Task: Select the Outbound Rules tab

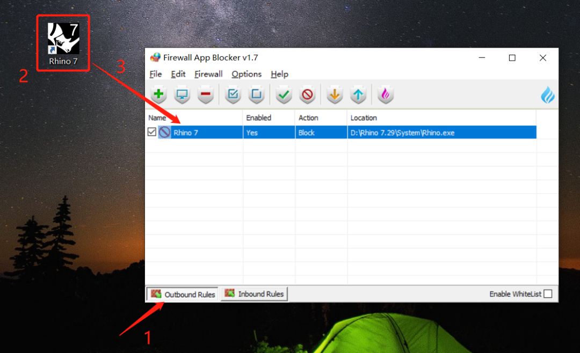Action: [x=183, y=294]
